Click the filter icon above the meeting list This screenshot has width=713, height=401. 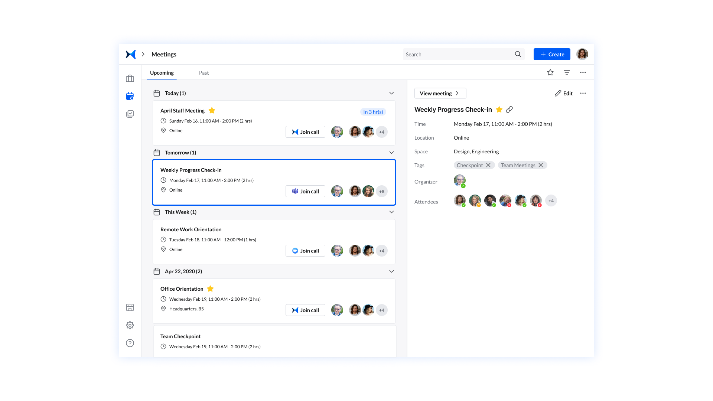click(566, 72)
